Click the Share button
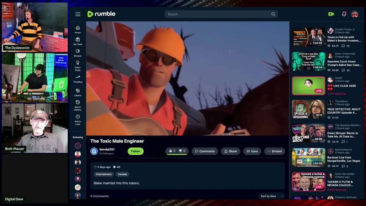The width and height of the screenshot is (366, 206). click(x=230, y=151)
